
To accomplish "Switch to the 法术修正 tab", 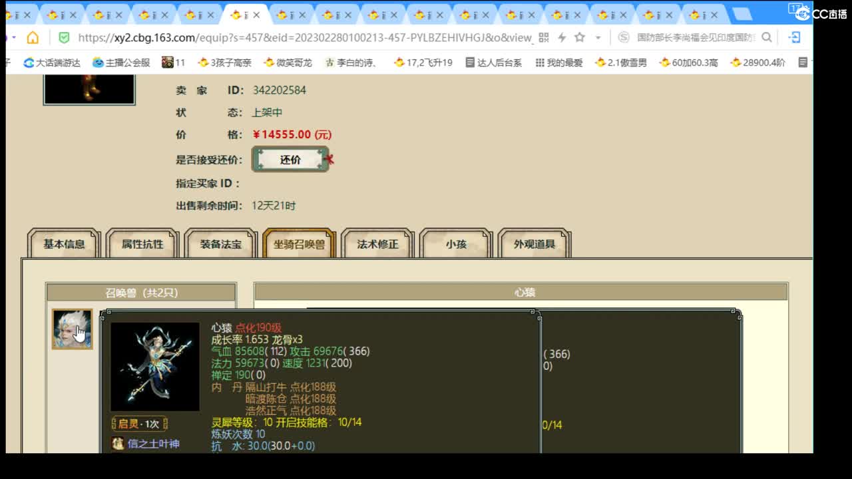I will [x=377, y=244].
